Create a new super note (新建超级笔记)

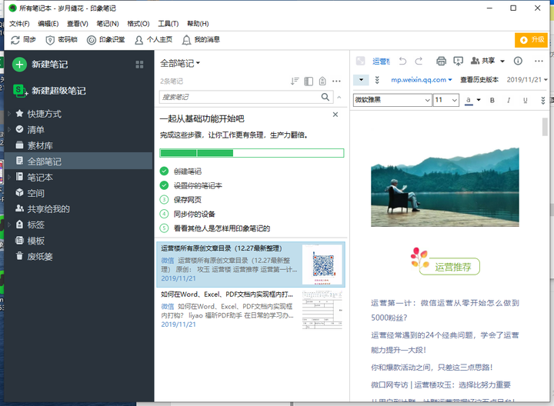(49, 91)
